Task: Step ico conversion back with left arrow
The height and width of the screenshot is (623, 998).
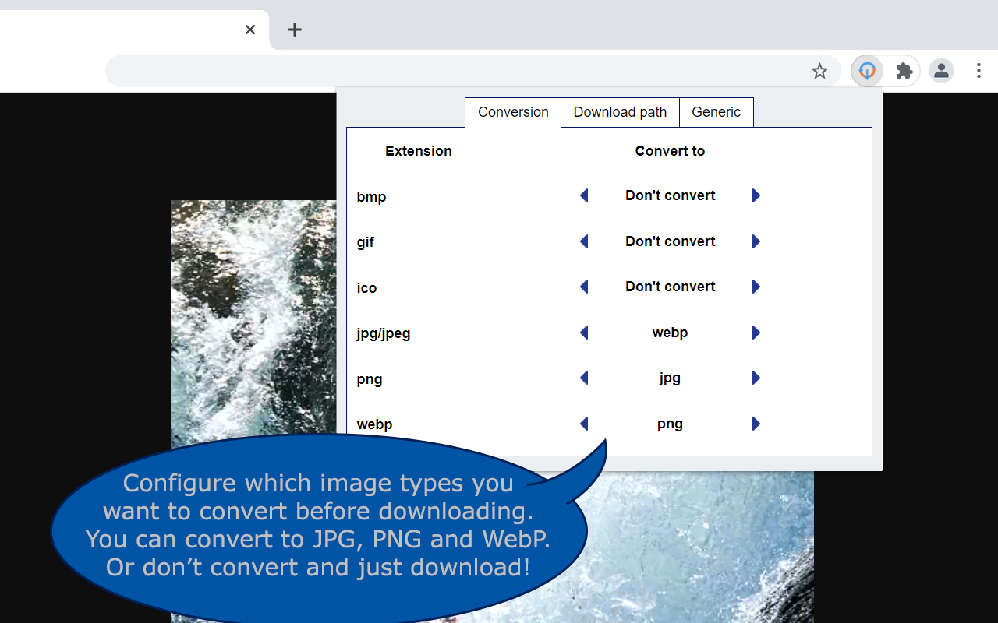Action: [x=584, y=287]
